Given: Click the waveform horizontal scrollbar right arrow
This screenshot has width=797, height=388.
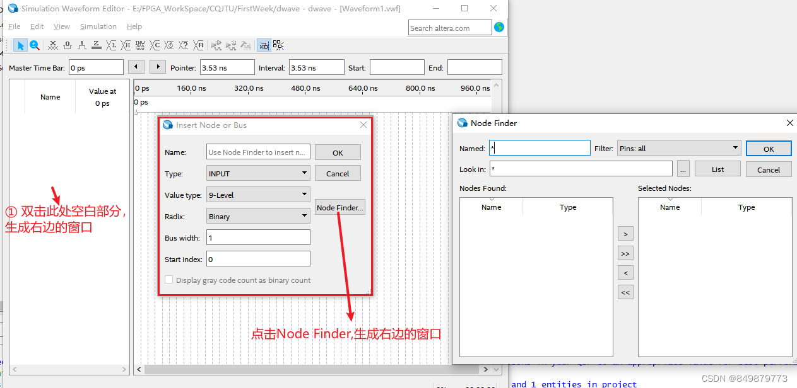Looking at the screenshot, I should coord(486,369).
